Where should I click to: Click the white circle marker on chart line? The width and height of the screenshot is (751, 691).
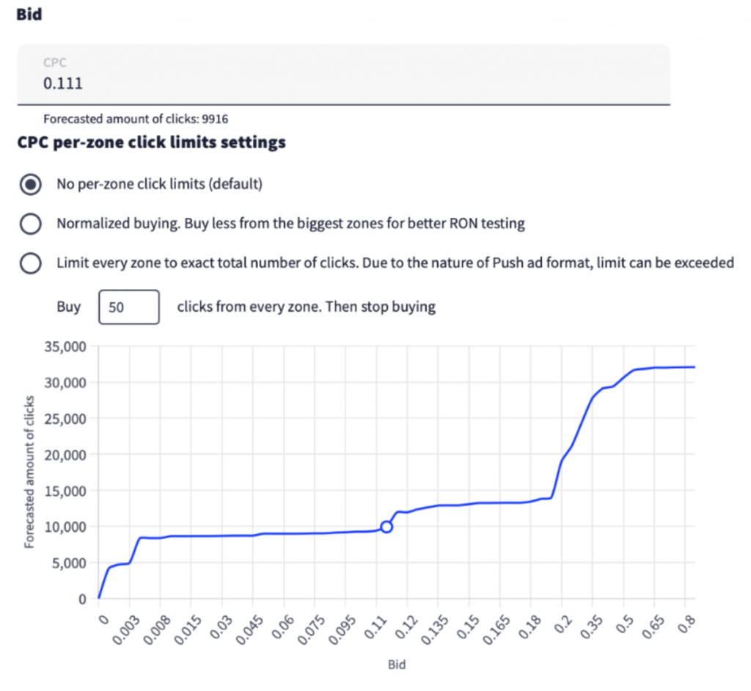tap(387, 526)
